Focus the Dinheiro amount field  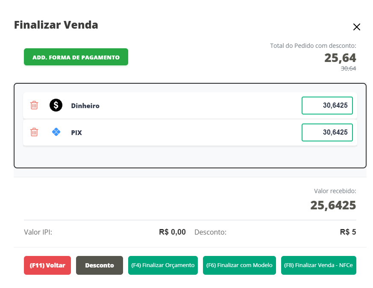click(327, 106)
